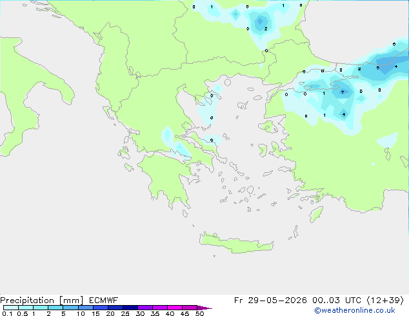Select the 20–25 mm legend color swatch
The image size is (409, 316).
(x=115, y=308)
